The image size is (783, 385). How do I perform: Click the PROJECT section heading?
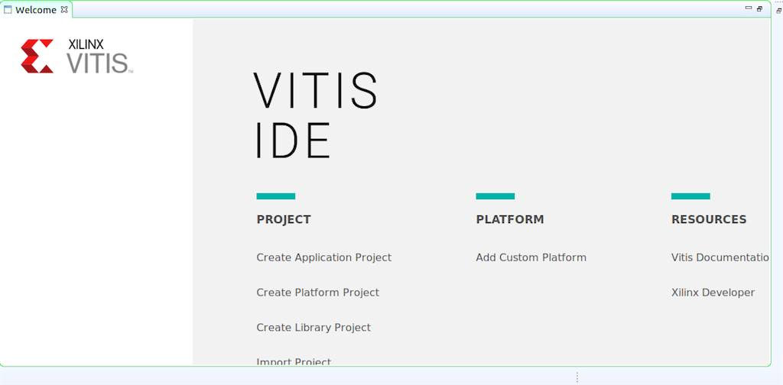pos(284,219)
